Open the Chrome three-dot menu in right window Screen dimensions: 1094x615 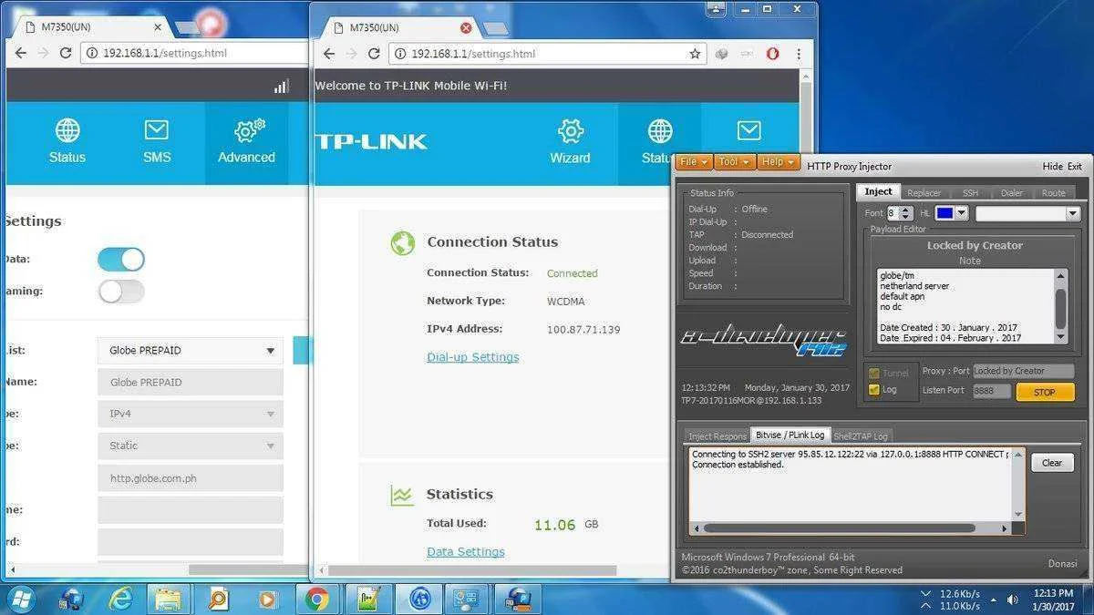pos(800,54)
